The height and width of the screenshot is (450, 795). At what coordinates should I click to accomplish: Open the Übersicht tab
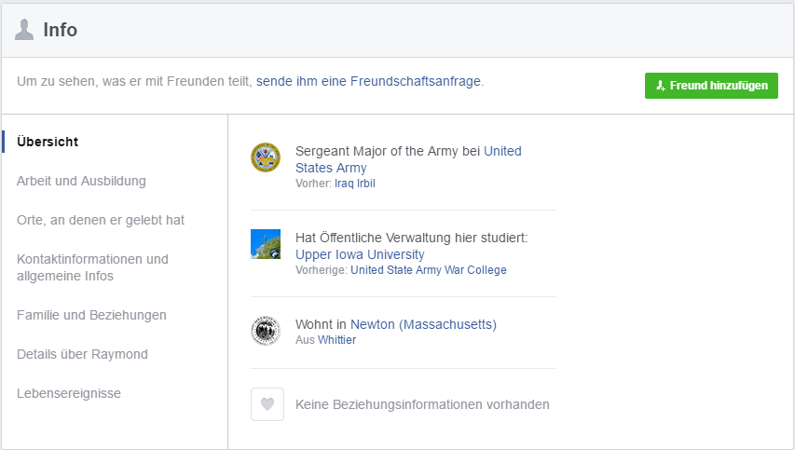48,142
